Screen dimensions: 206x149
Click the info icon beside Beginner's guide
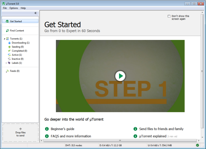47,129
